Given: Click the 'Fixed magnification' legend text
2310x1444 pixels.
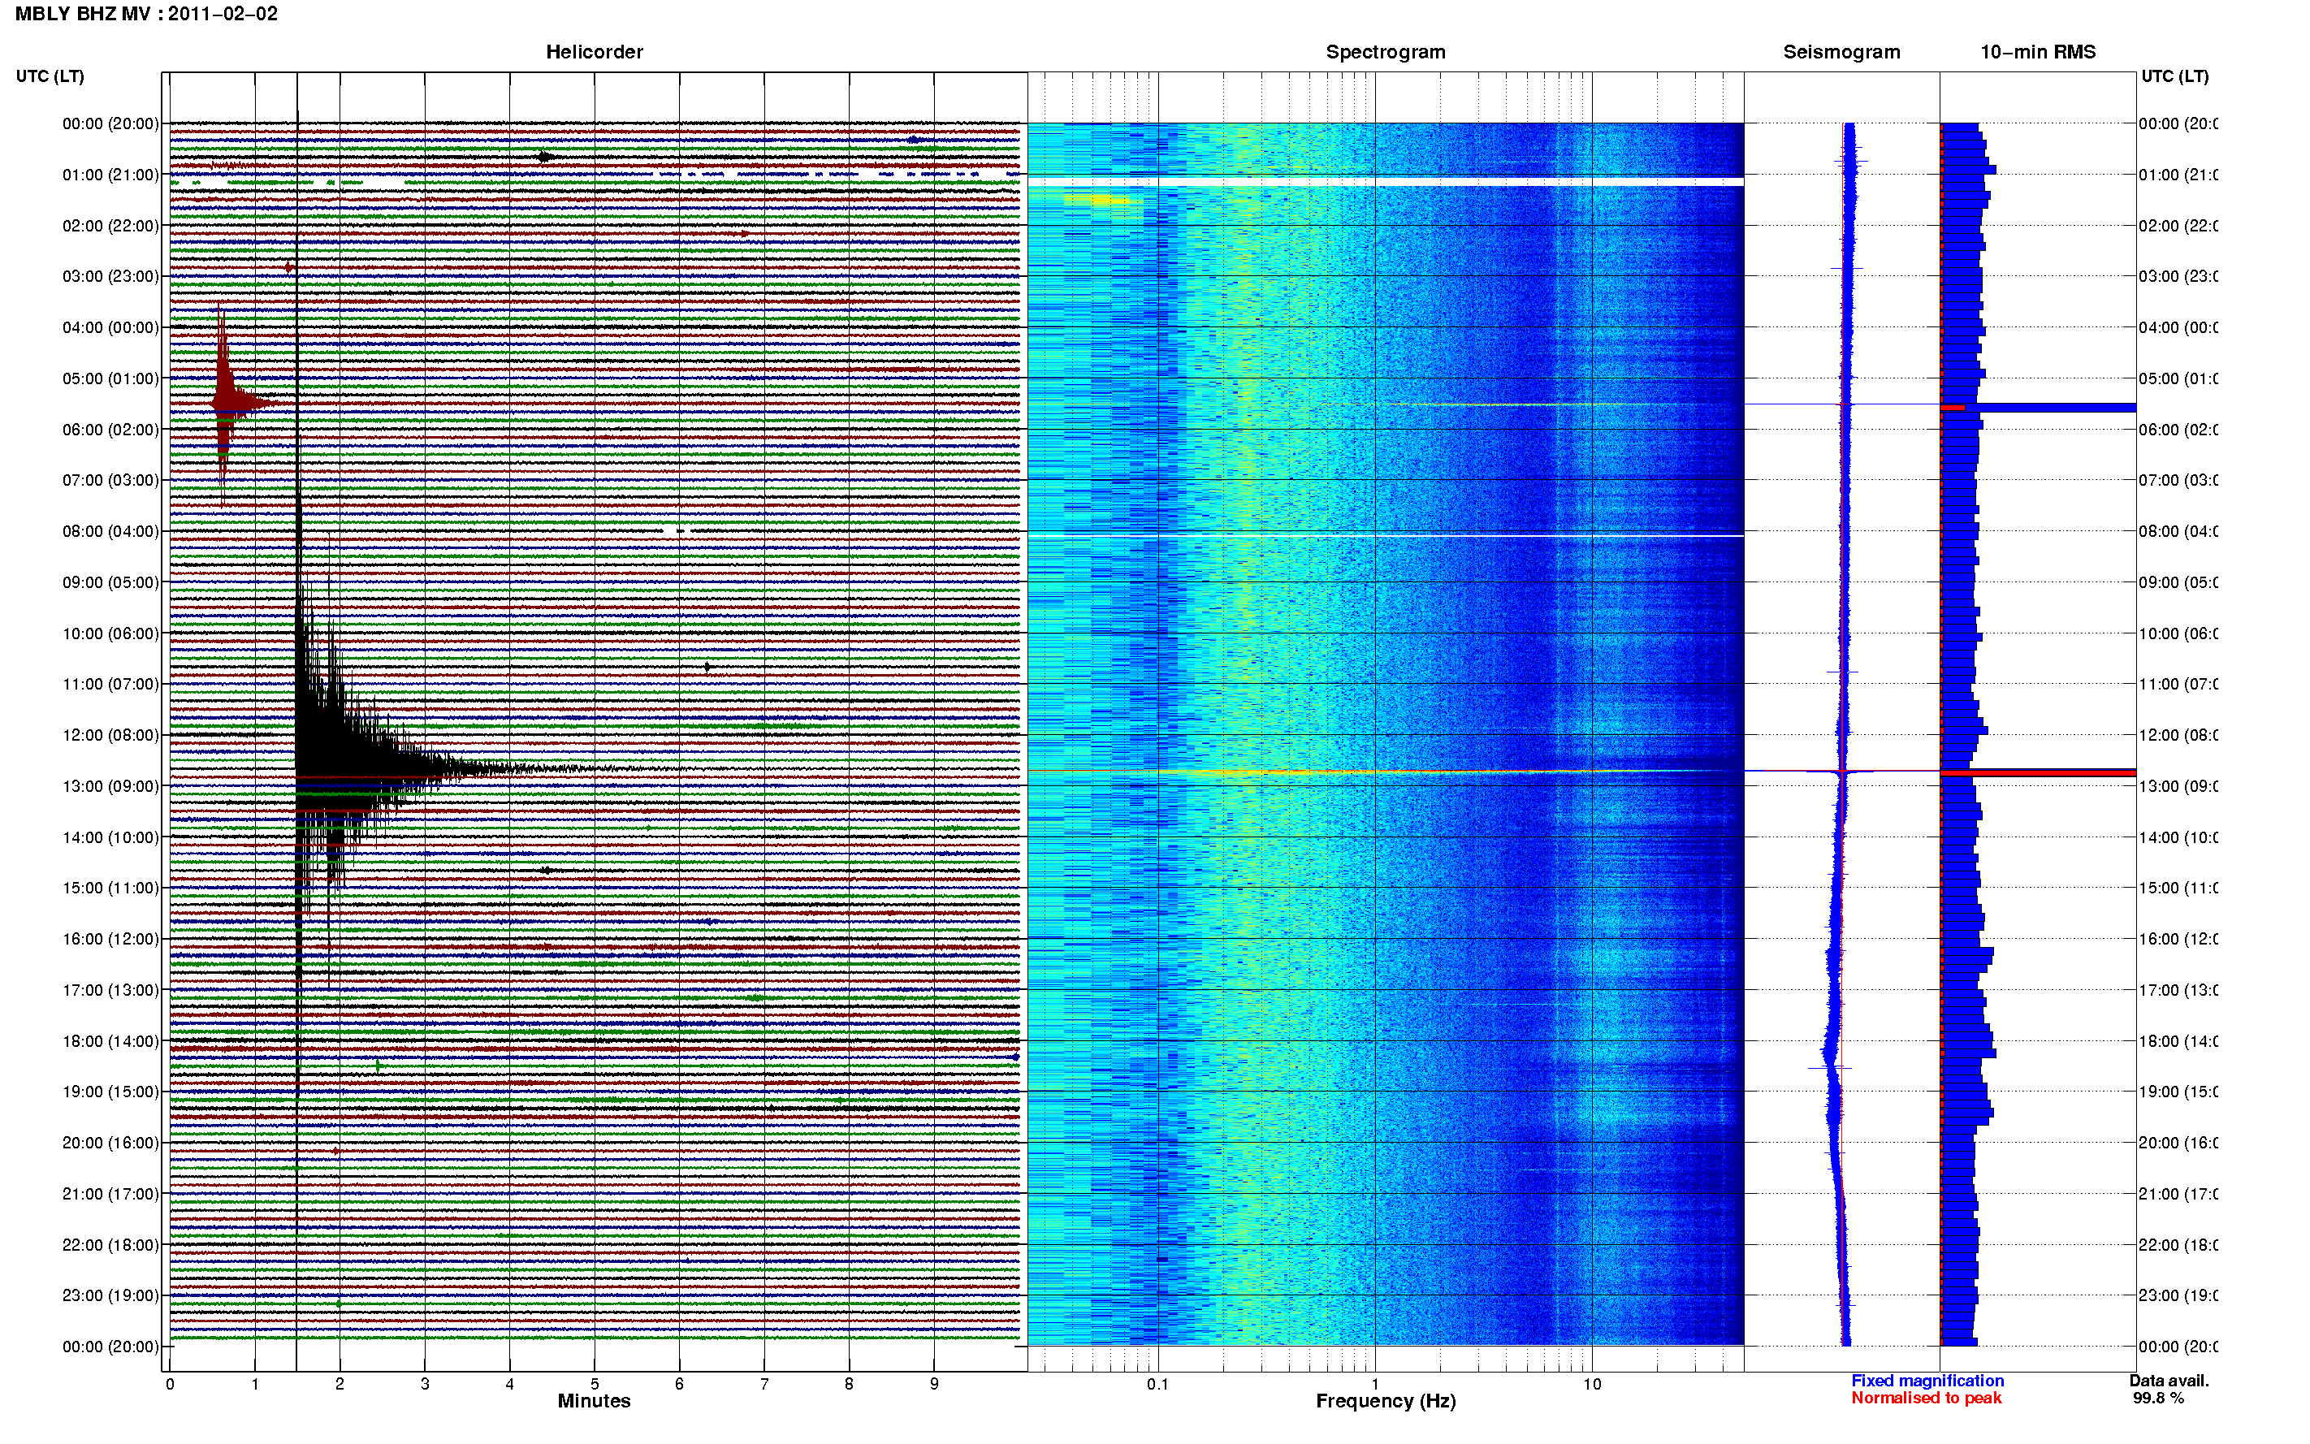Looking at the screenshot, I should coord(1927,1381).
